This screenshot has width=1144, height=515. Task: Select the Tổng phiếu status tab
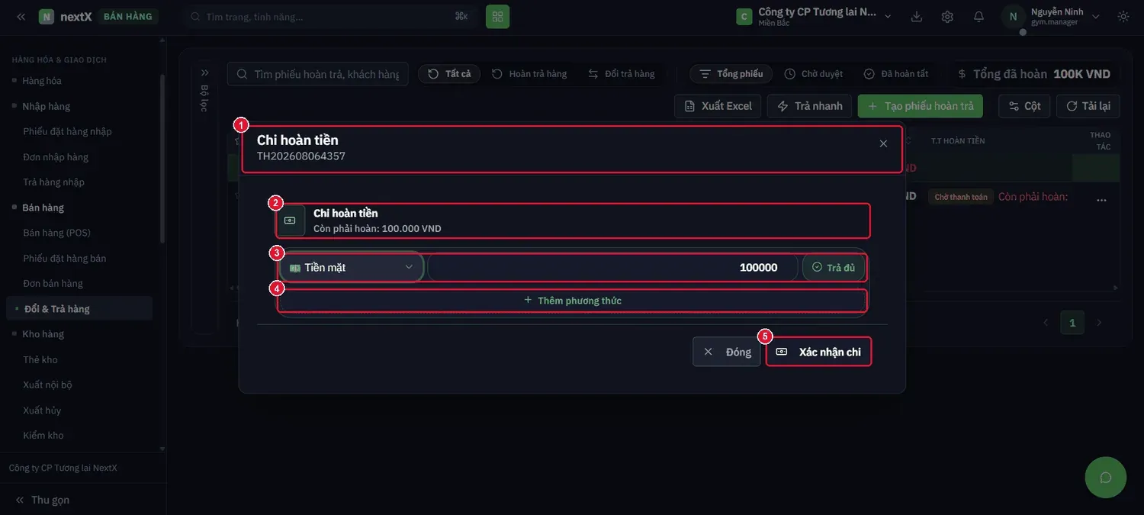click(731, 74)
